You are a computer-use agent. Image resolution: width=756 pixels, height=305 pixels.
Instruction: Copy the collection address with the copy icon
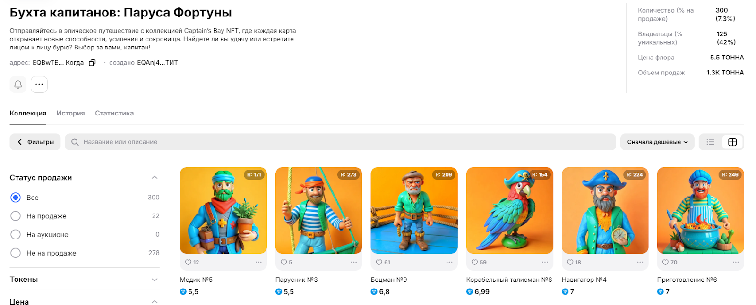[92, 63]
